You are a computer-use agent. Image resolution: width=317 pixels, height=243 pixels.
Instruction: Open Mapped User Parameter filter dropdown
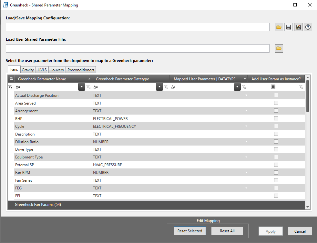click(237, 87)
